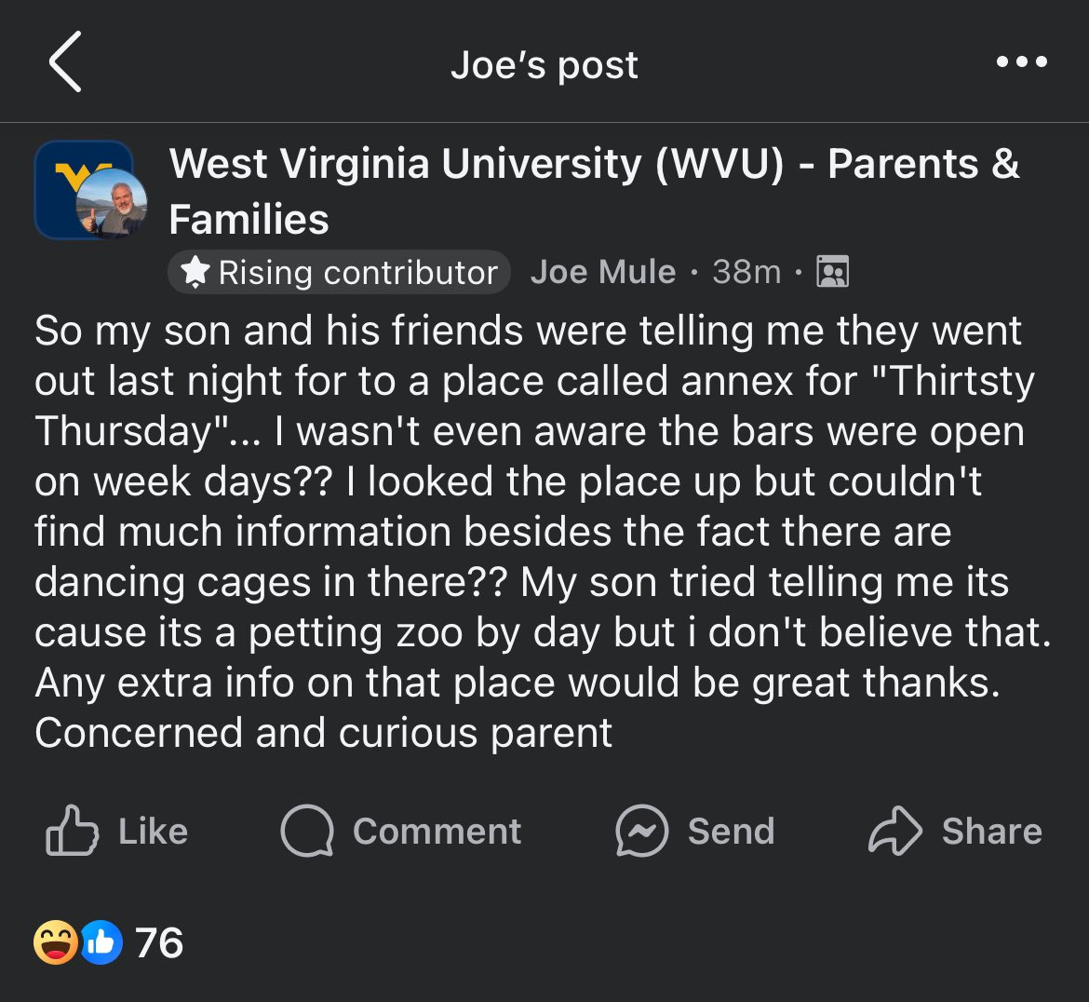
Task: Open the three-dot post options menu
Action: tap(1021, 62)
